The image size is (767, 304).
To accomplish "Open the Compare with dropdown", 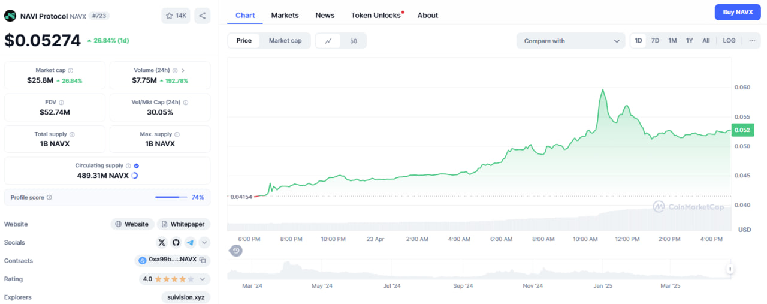I will pos(570,41).
